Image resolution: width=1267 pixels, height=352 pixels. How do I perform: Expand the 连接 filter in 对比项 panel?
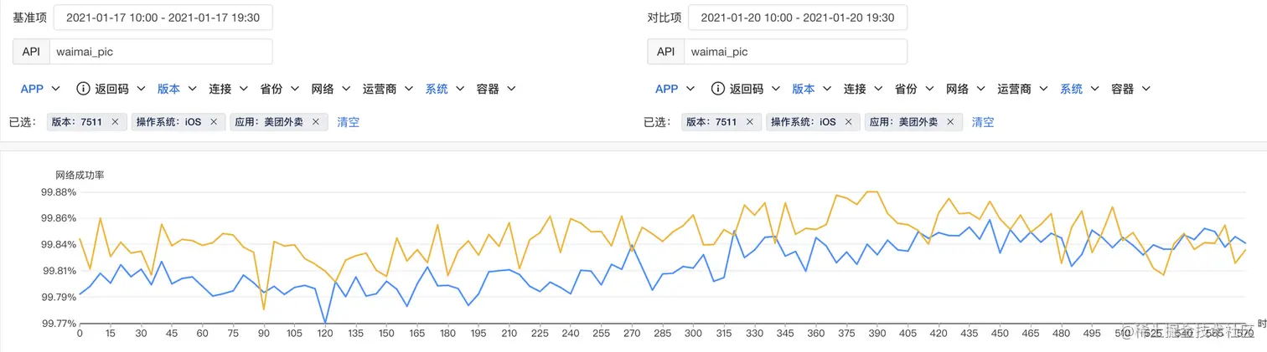(x=864, y=89)
